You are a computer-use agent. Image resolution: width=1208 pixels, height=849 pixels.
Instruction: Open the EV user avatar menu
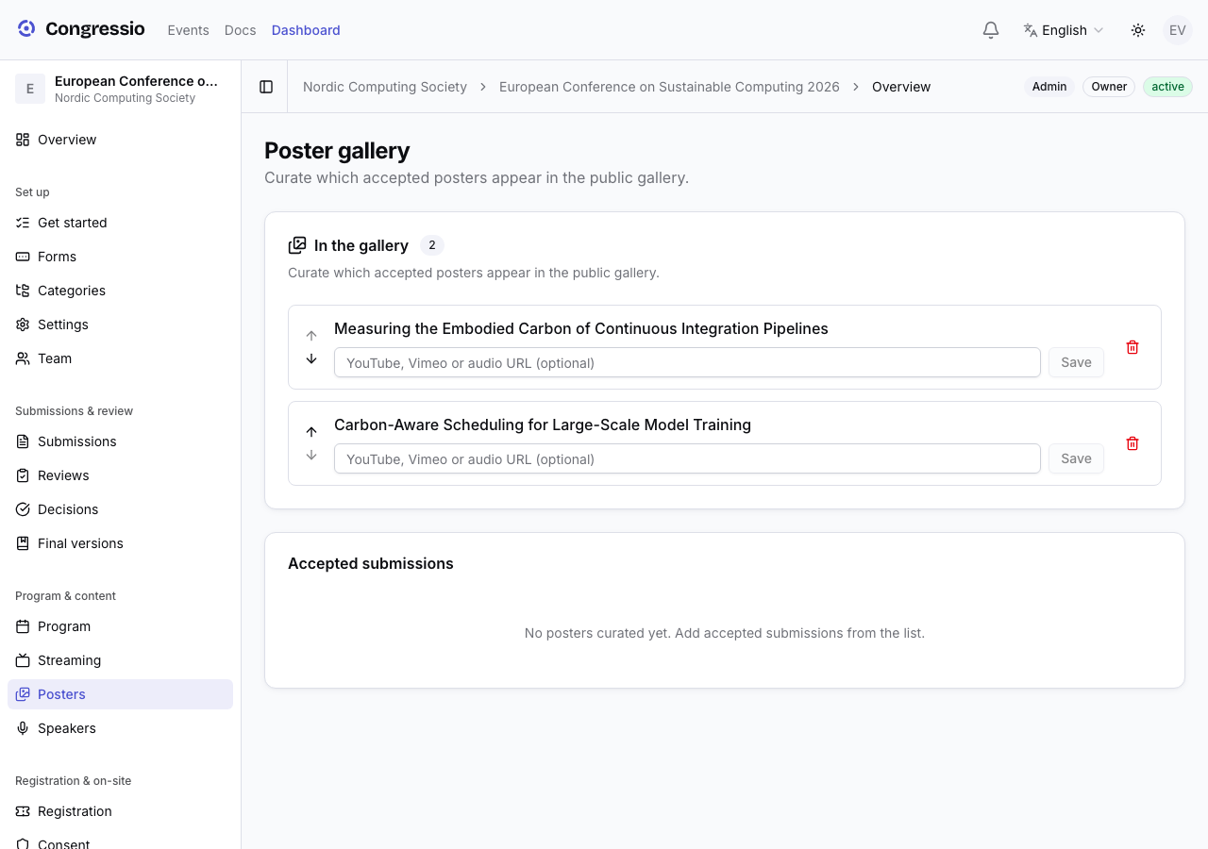tap(1178, 30)
